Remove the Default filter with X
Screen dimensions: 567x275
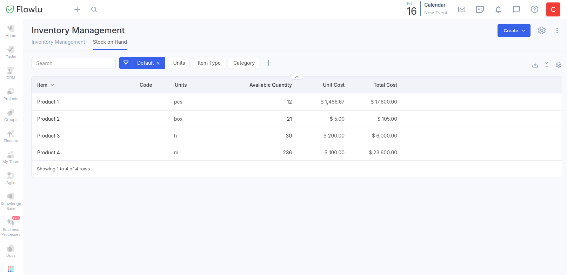coord(158,63)
